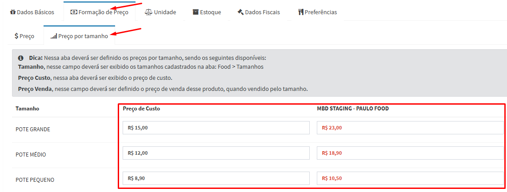Edit cost price for POTE GRANDE

[x=216, y=128]
